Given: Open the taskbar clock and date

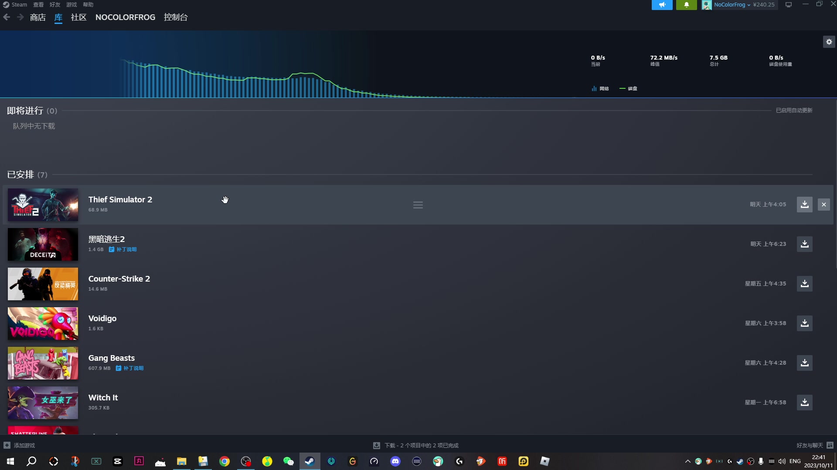Looking at the screenshot, I should click(x=818, y=461).
